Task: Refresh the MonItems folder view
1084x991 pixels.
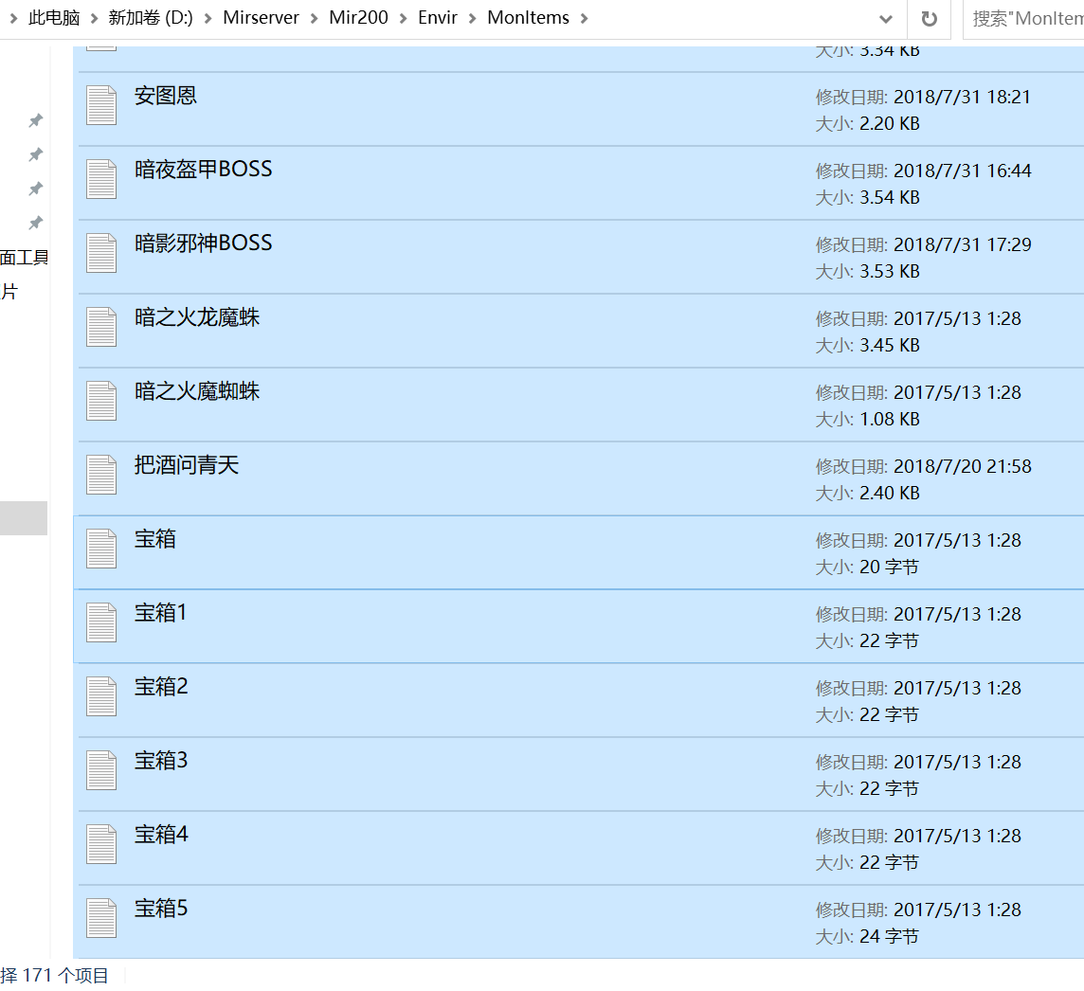Action: [930, 19]
